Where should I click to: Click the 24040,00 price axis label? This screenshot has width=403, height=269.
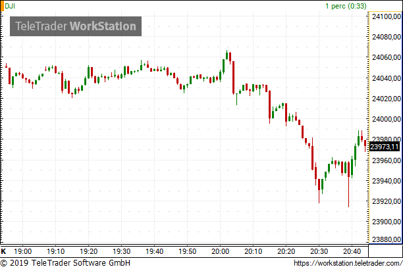[387, 78]
